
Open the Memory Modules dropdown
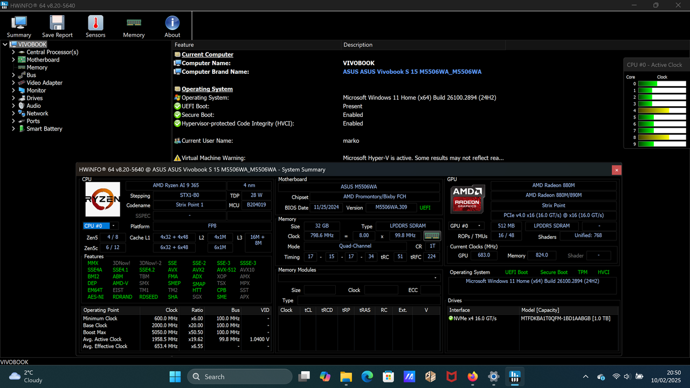coord(360,278)
